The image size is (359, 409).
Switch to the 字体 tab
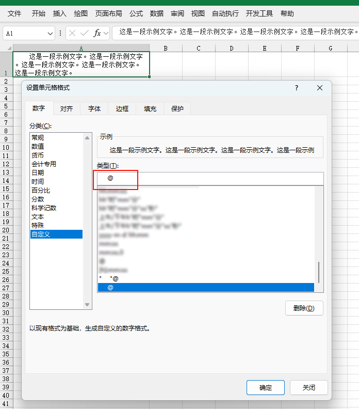(94, 109)
